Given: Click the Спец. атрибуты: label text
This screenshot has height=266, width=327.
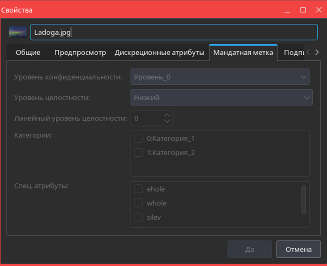Looking at the screenshot, I should click(41, 186).
